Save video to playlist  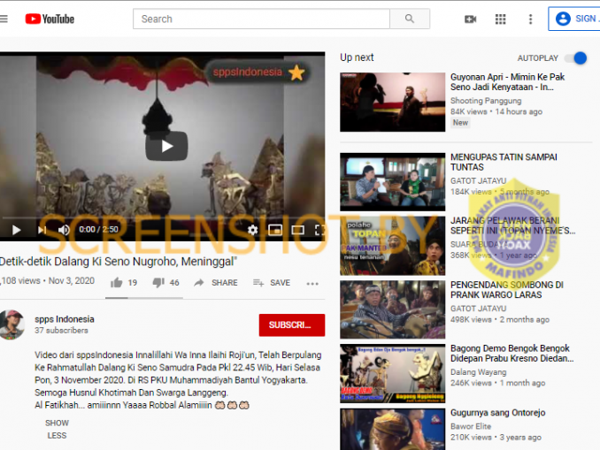coord(272,283)
